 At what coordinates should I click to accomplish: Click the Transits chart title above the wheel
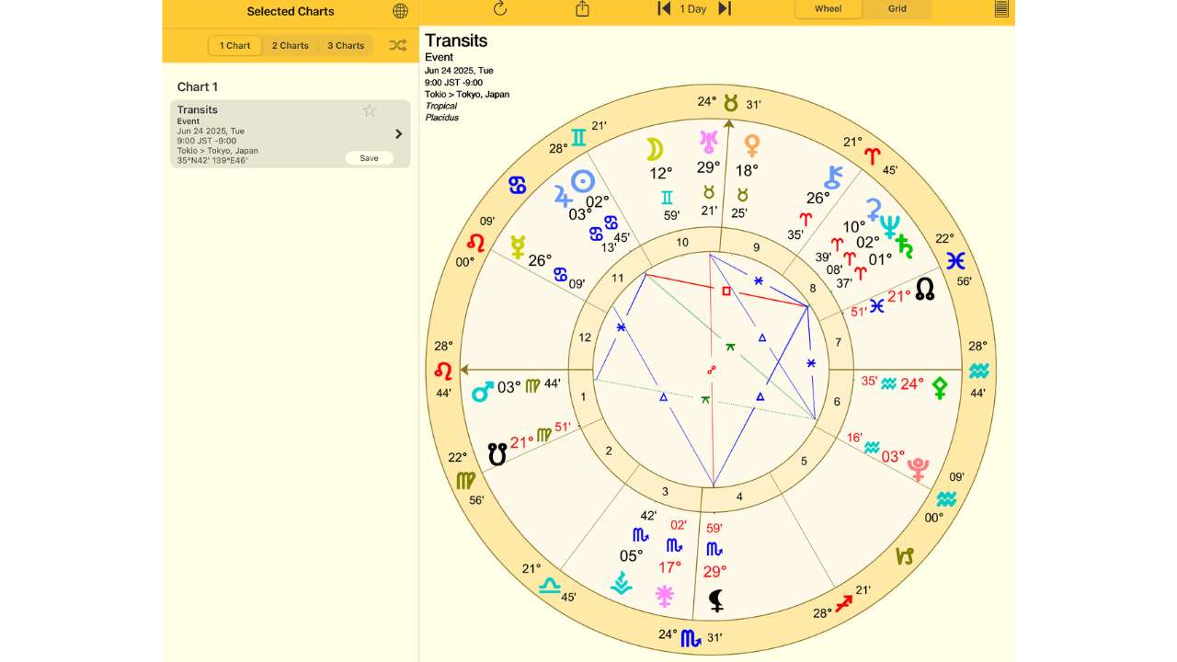coord(456,40)
